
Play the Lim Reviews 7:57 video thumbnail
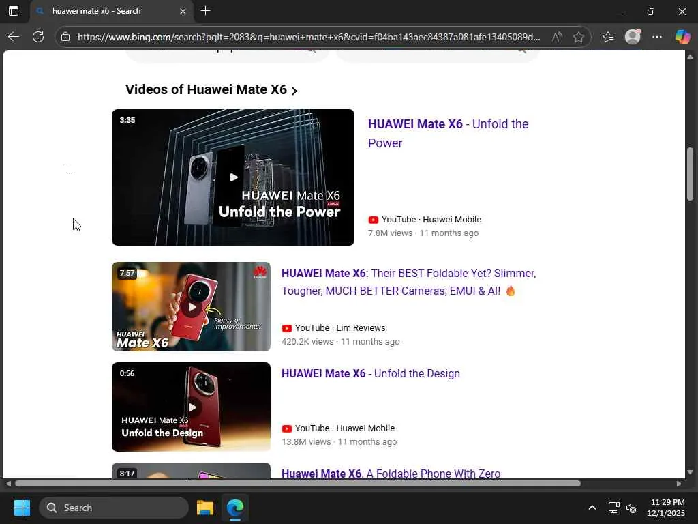click(191, 306)
